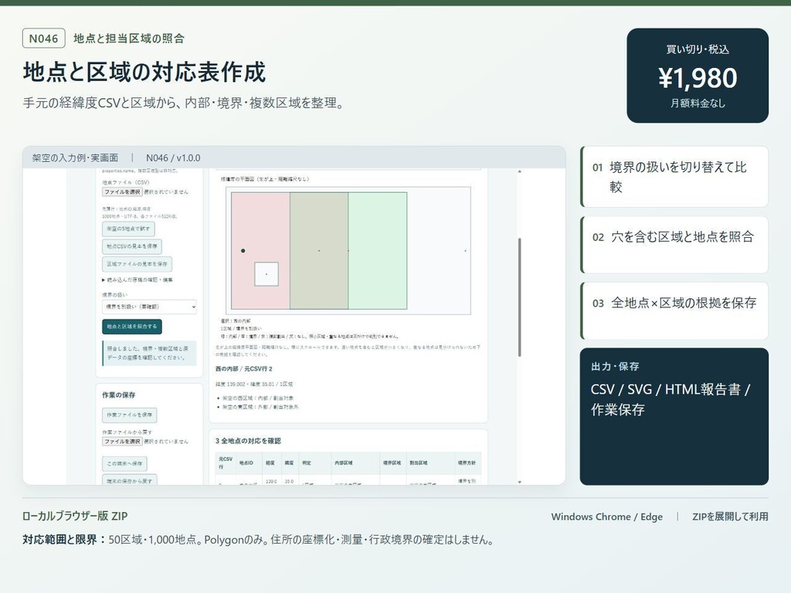Click the 境界方針 column header
Screen dimensions: 791x593
tap(467, 463)
